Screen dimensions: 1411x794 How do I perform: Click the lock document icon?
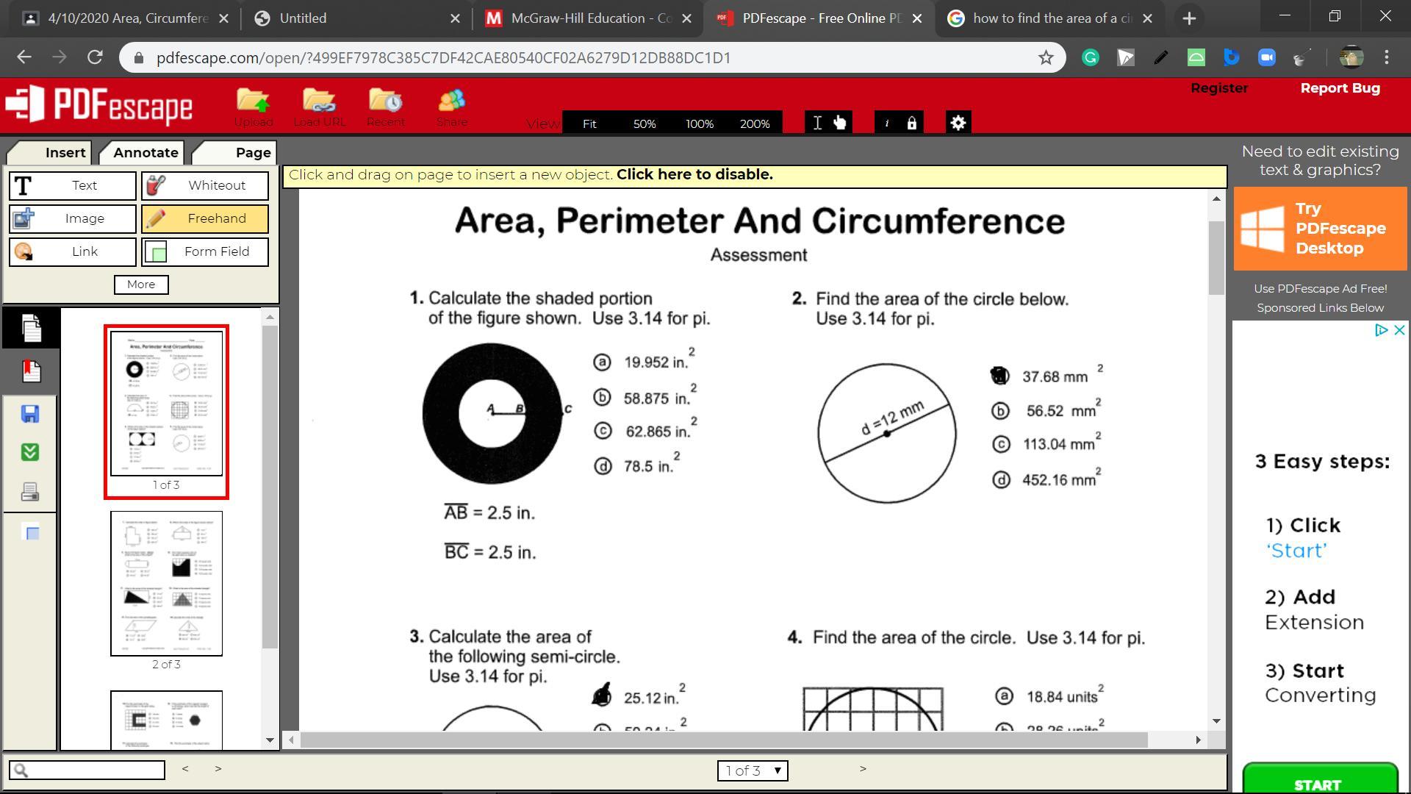pos(911,124)
